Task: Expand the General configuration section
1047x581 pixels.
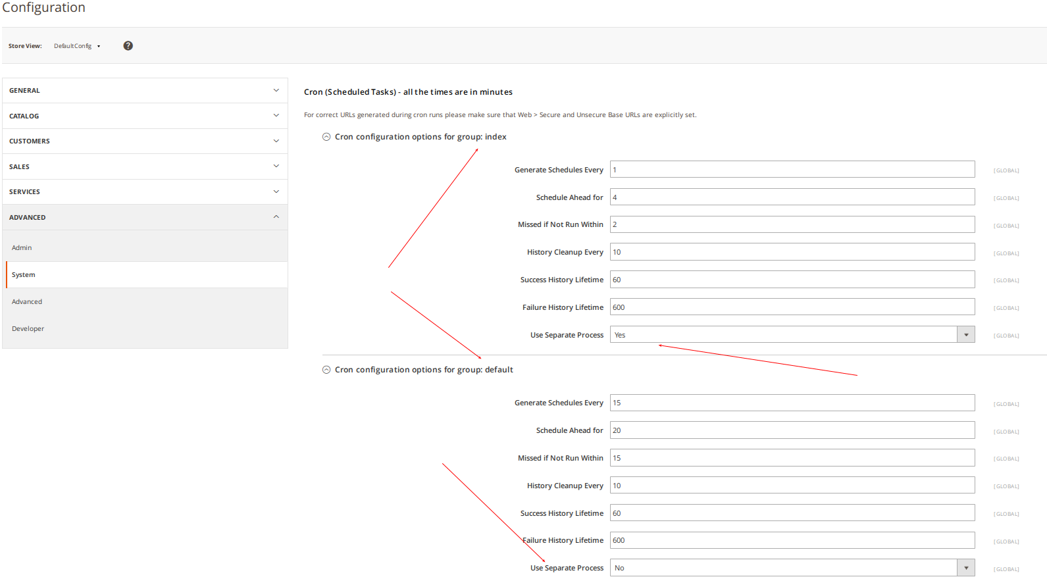Action: point(145,91)
